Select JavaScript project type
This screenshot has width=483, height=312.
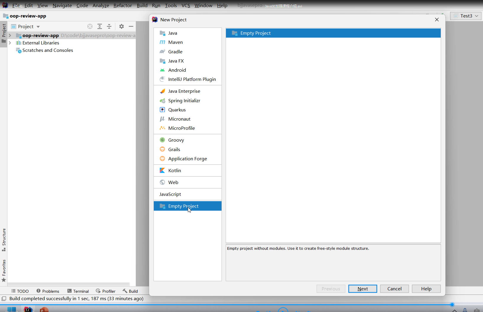click(x=188, y=194)
